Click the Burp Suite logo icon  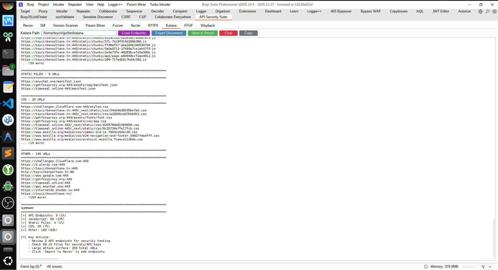[x=21, y=5]
